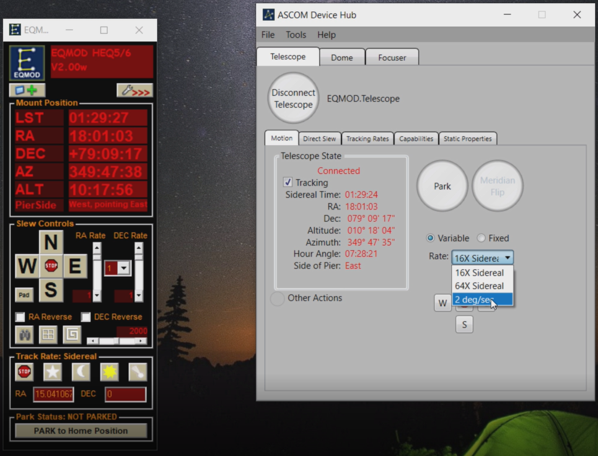This screenshot has height=456, width=598.
Task: Open the EQMOD slew Pad button
Action: point(24,295)
